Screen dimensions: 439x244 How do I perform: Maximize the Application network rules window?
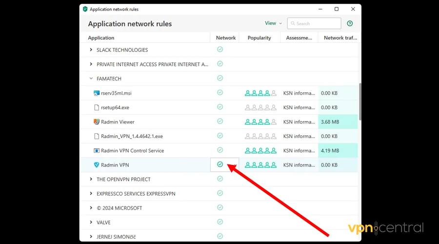[x=337, y=9]
